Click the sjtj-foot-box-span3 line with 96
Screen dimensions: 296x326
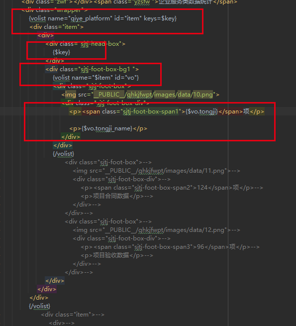coord(170,247)
